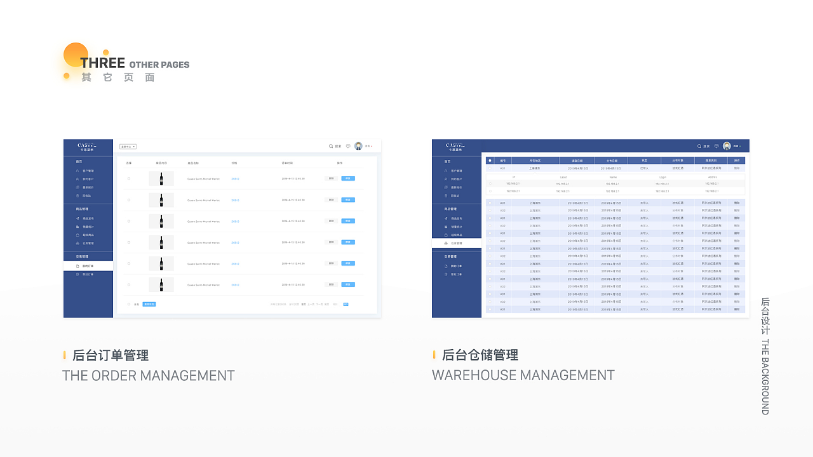Click wine bottle thumbnail in last order row

[161, 285]
